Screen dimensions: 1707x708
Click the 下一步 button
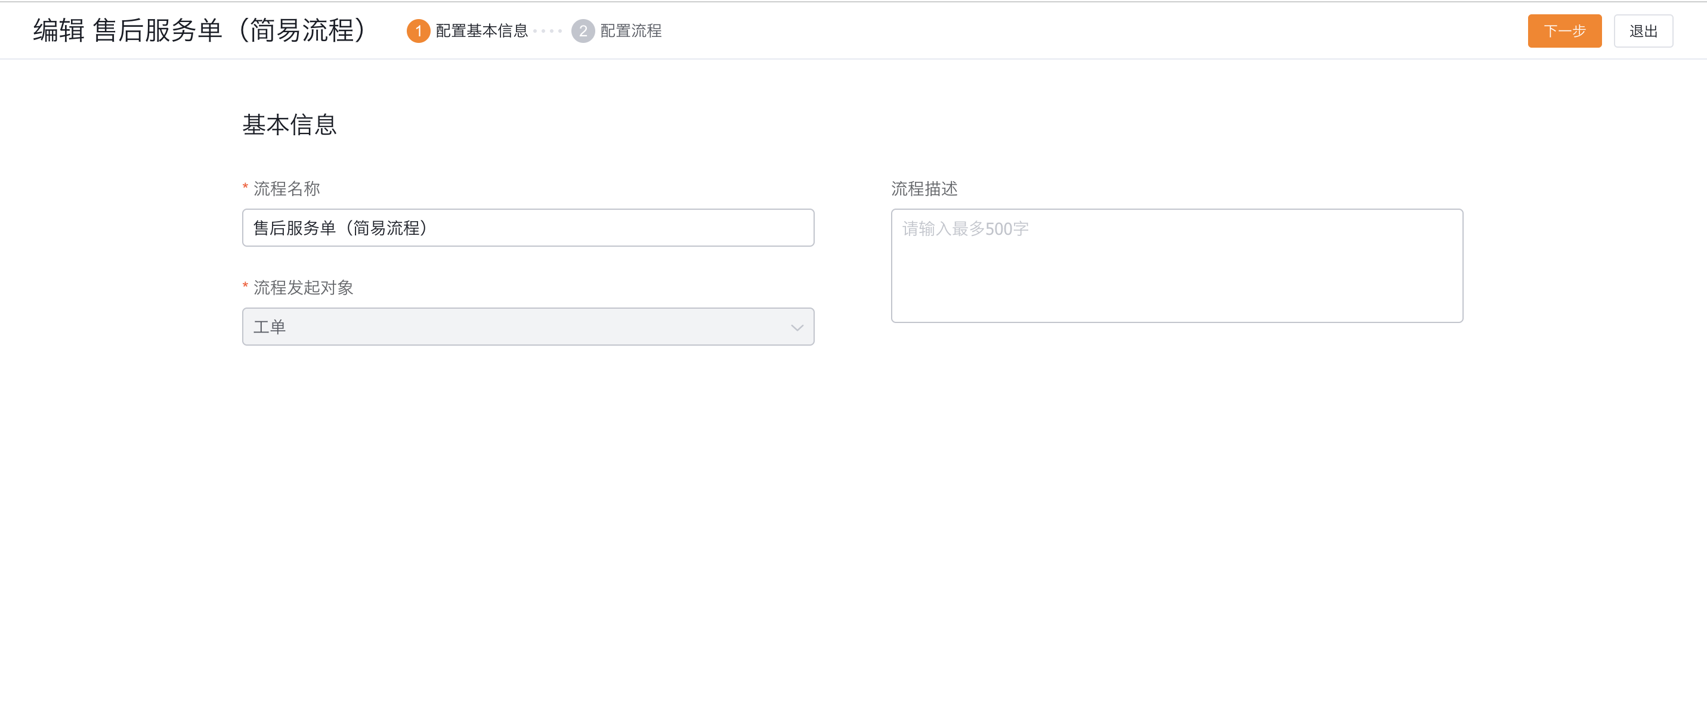[1564, 31]
